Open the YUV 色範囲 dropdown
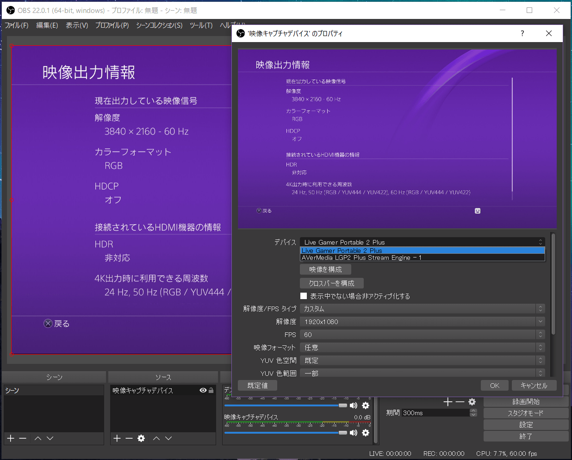 [x=423, y=373]
